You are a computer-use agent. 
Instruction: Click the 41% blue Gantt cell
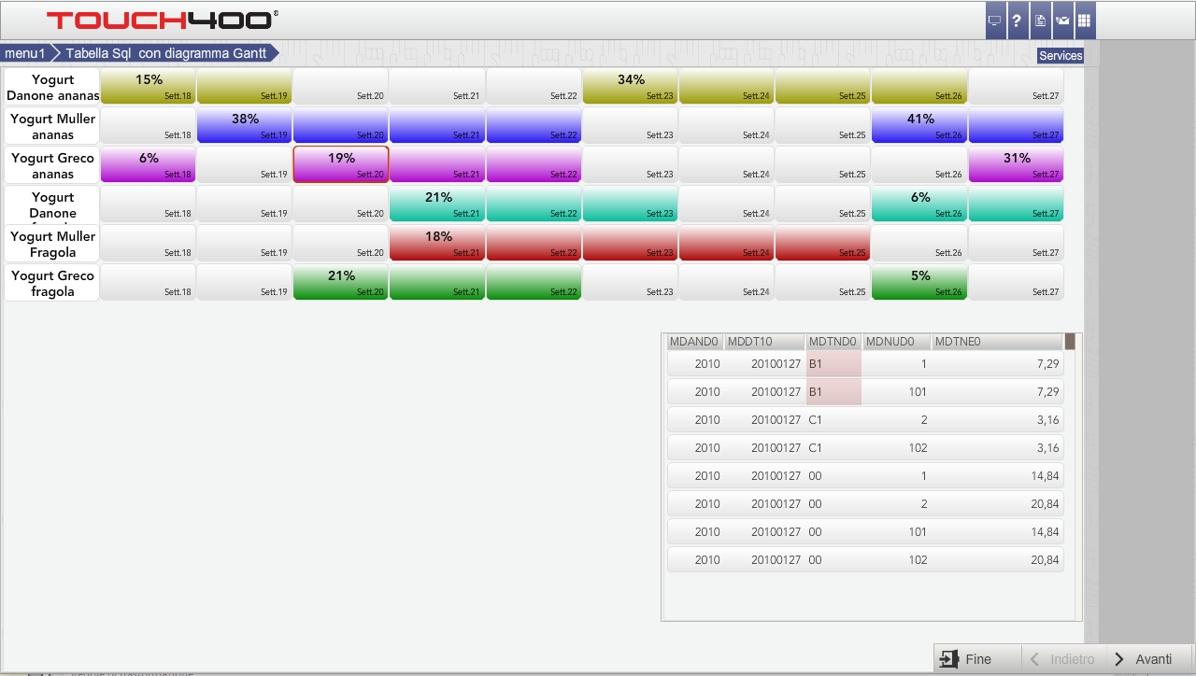click(919, 125)
